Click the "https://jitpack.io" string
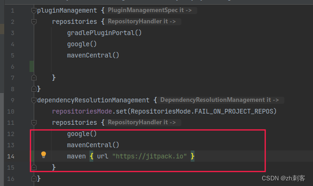This screenshot has width=313, height=186. pos(149,157)
